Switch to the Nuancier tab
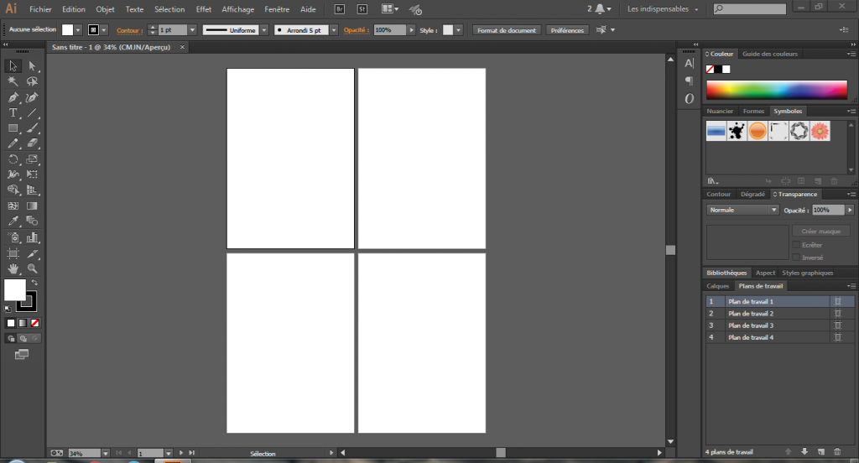 tap(720, 111)
